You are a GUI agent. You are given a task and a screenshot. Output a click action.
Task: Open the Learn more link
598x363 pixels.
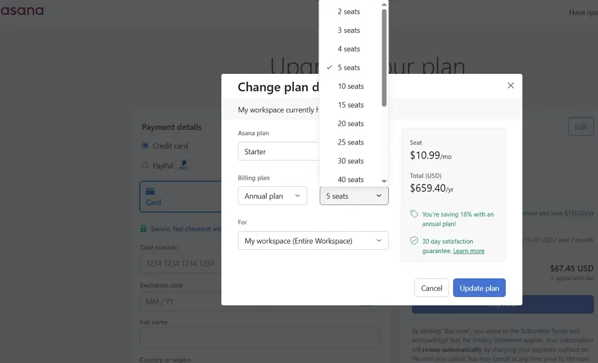pyautogui.click(x=468, y=251)
